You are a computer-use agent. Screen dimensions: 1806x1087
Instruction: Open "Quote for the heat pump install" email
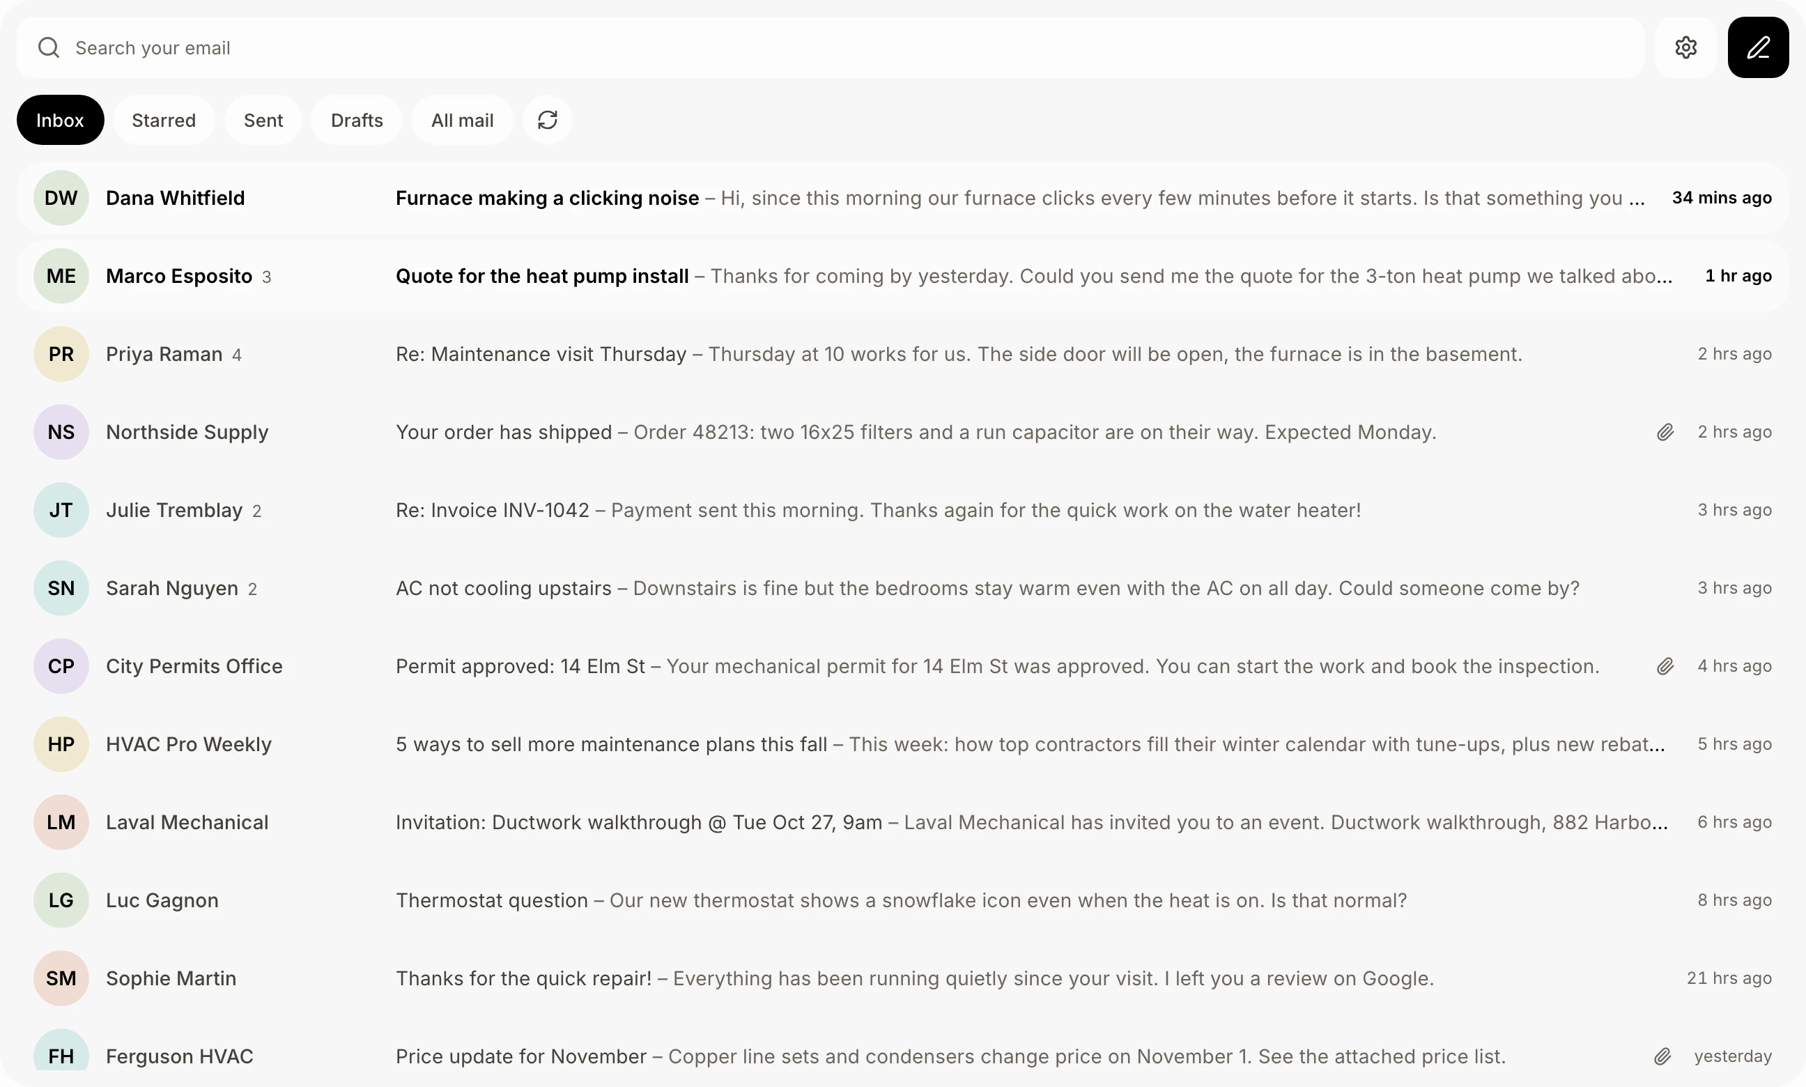(x=902, y=276)
